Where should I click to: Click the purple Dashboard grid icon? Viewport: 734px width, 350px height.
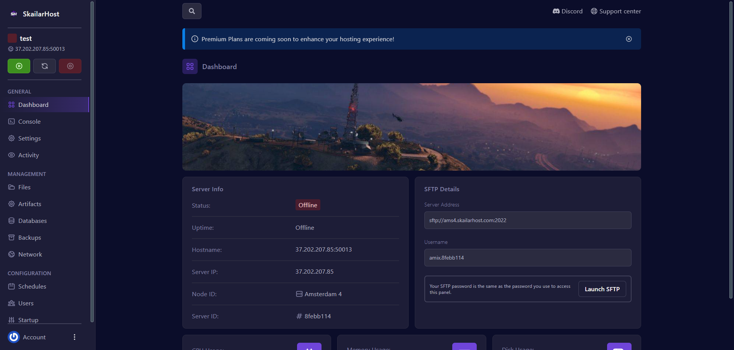[190, 66]
